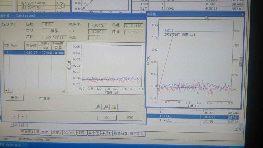Screen dimensions: 263x148
Task: Select row 488 ZWT176141 in background table
Action: pos(44,8)
